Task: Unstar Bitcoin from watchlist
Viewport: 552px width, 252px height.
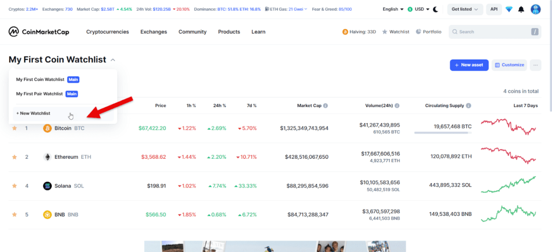Action: point(15,128)
